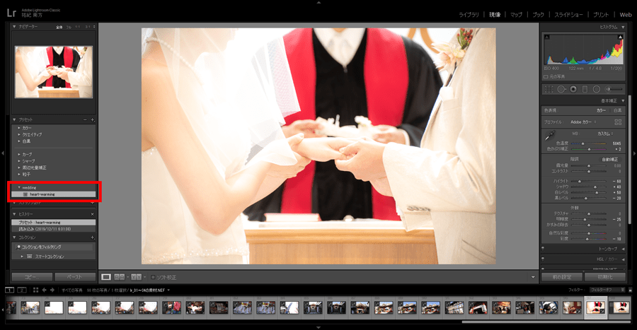Collapse the ナビゲーター panel
Screen dimensions: 637x330
pyautogui.click(x=14, y=27)
